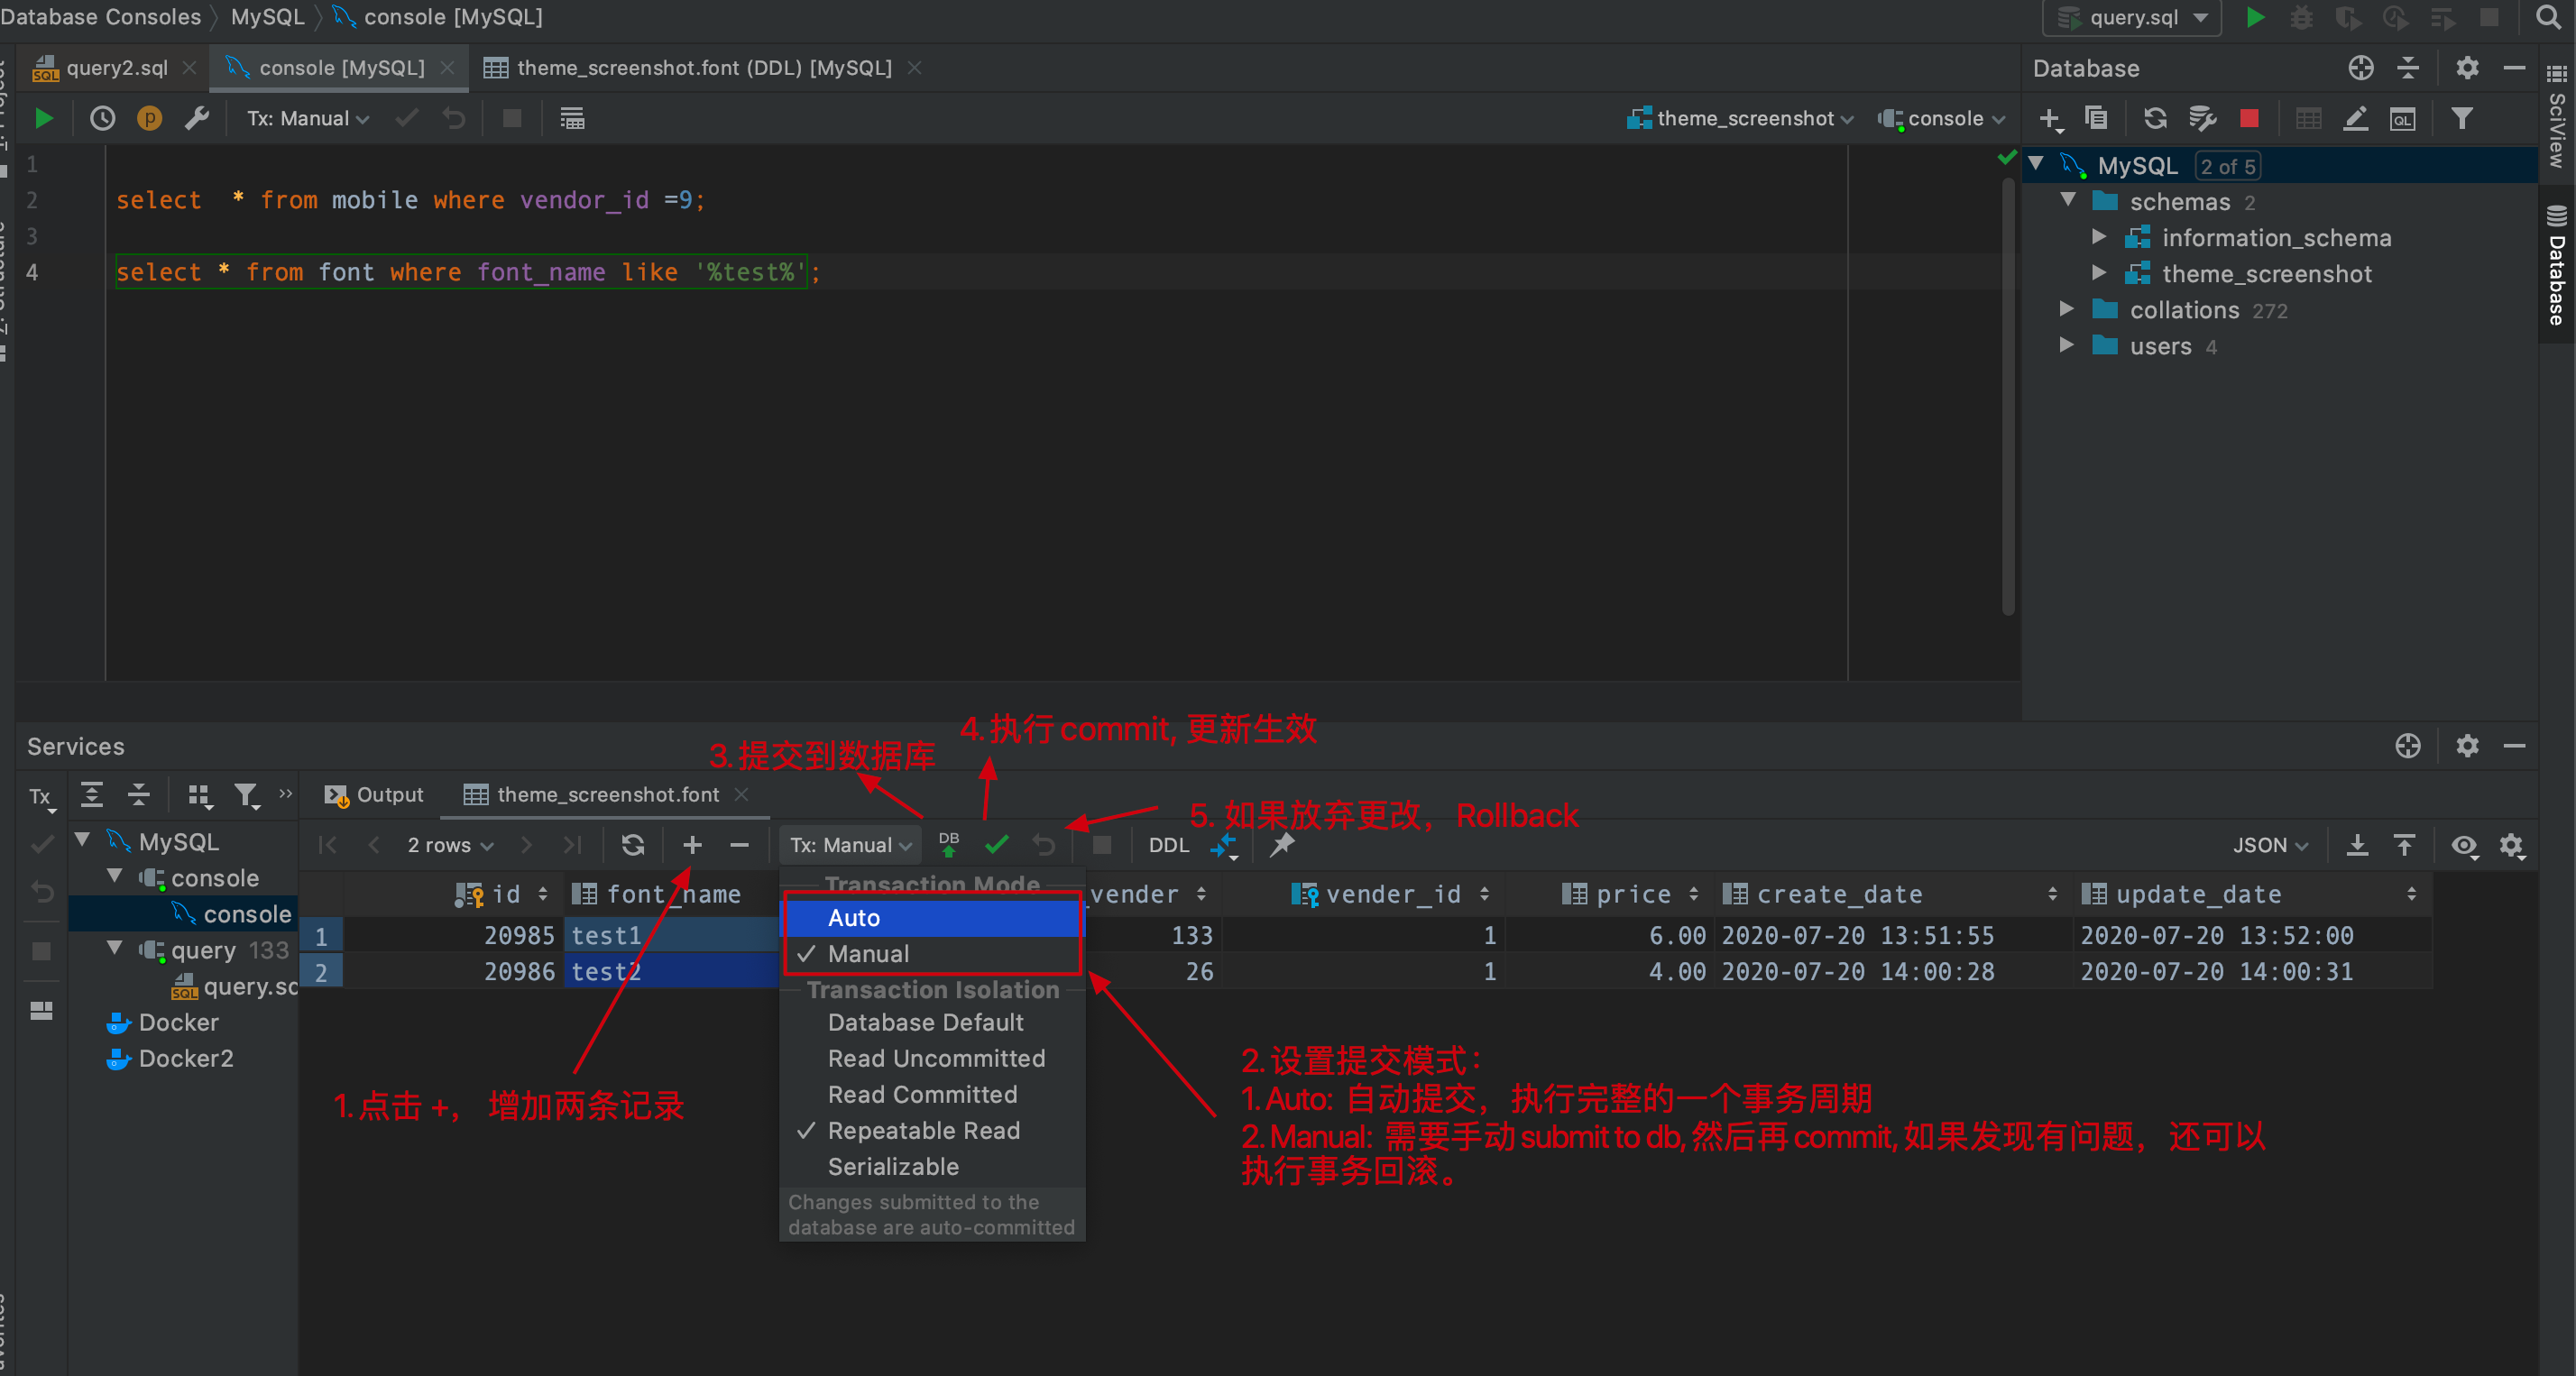
Task: Add a new row with plus icon
Action: 692,845
